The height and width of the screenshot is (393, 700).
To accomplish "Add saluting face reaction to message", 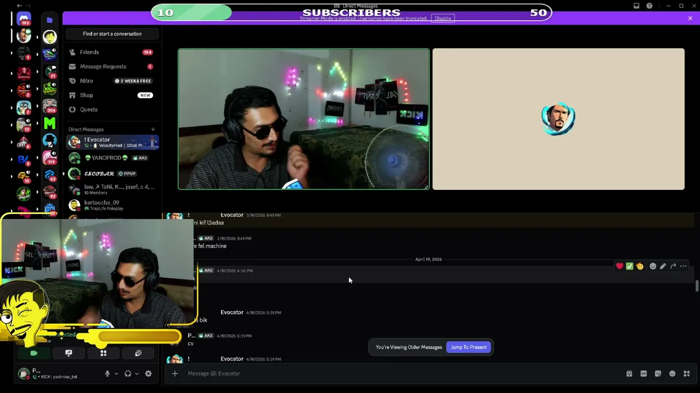I will click(x=640, y=266).
